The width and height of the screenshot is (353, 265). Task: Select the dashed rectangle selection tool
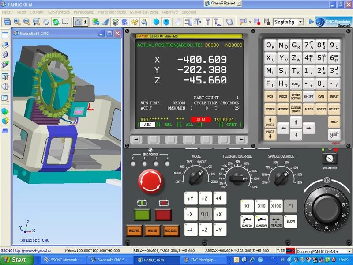pos(65,22)
